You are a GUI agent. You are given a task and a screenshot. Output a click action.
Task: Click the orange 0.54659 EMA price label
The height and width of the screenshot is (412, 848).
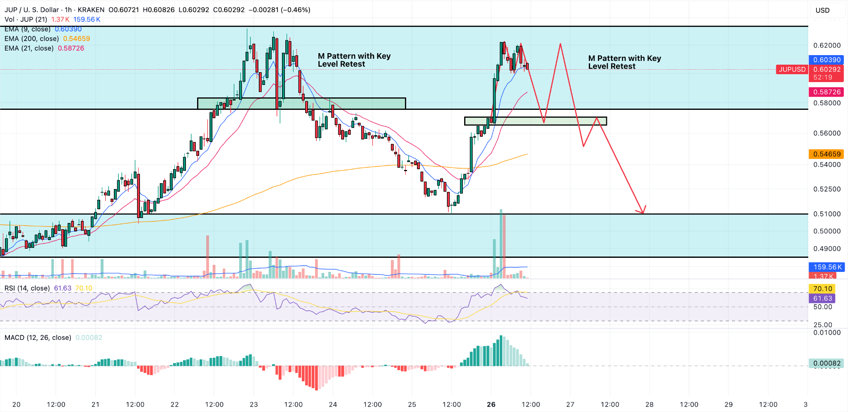point(826,154)
